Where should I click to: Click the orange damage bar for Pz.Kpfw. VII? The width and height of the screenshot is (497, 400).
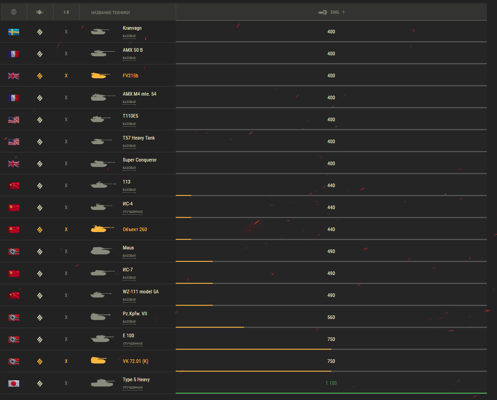tap(210, 327)
